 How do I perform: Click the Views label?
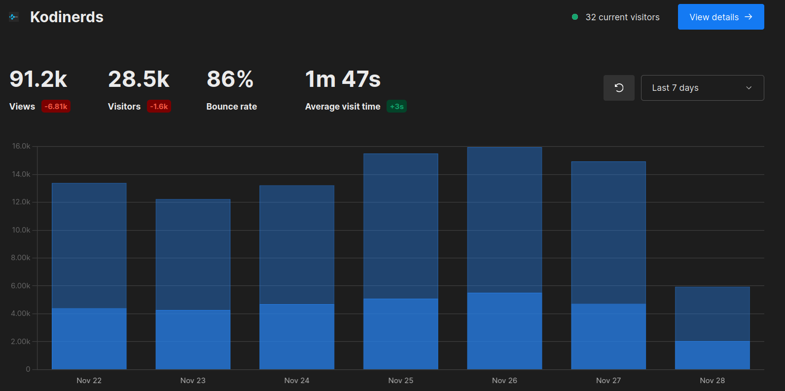coord(22,107)
